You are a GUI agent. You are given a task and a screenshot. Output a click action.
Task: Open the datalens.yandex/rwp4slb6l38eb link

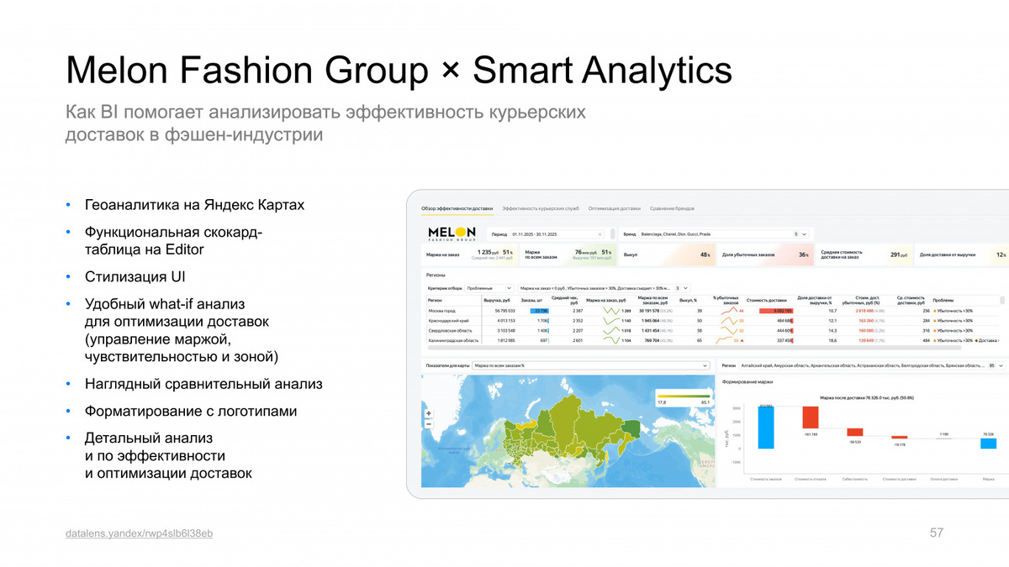point(139,534)
